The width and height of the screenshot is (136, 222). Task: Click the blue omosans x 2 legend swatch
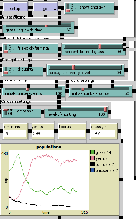pyautogui.click(x=93, y=170)
